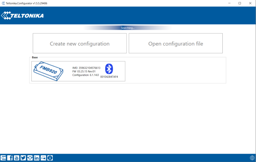The height and width of the screenshot is (162, 256).
Task: Minimize the Teltonika Configurator window
Action: 229,3
